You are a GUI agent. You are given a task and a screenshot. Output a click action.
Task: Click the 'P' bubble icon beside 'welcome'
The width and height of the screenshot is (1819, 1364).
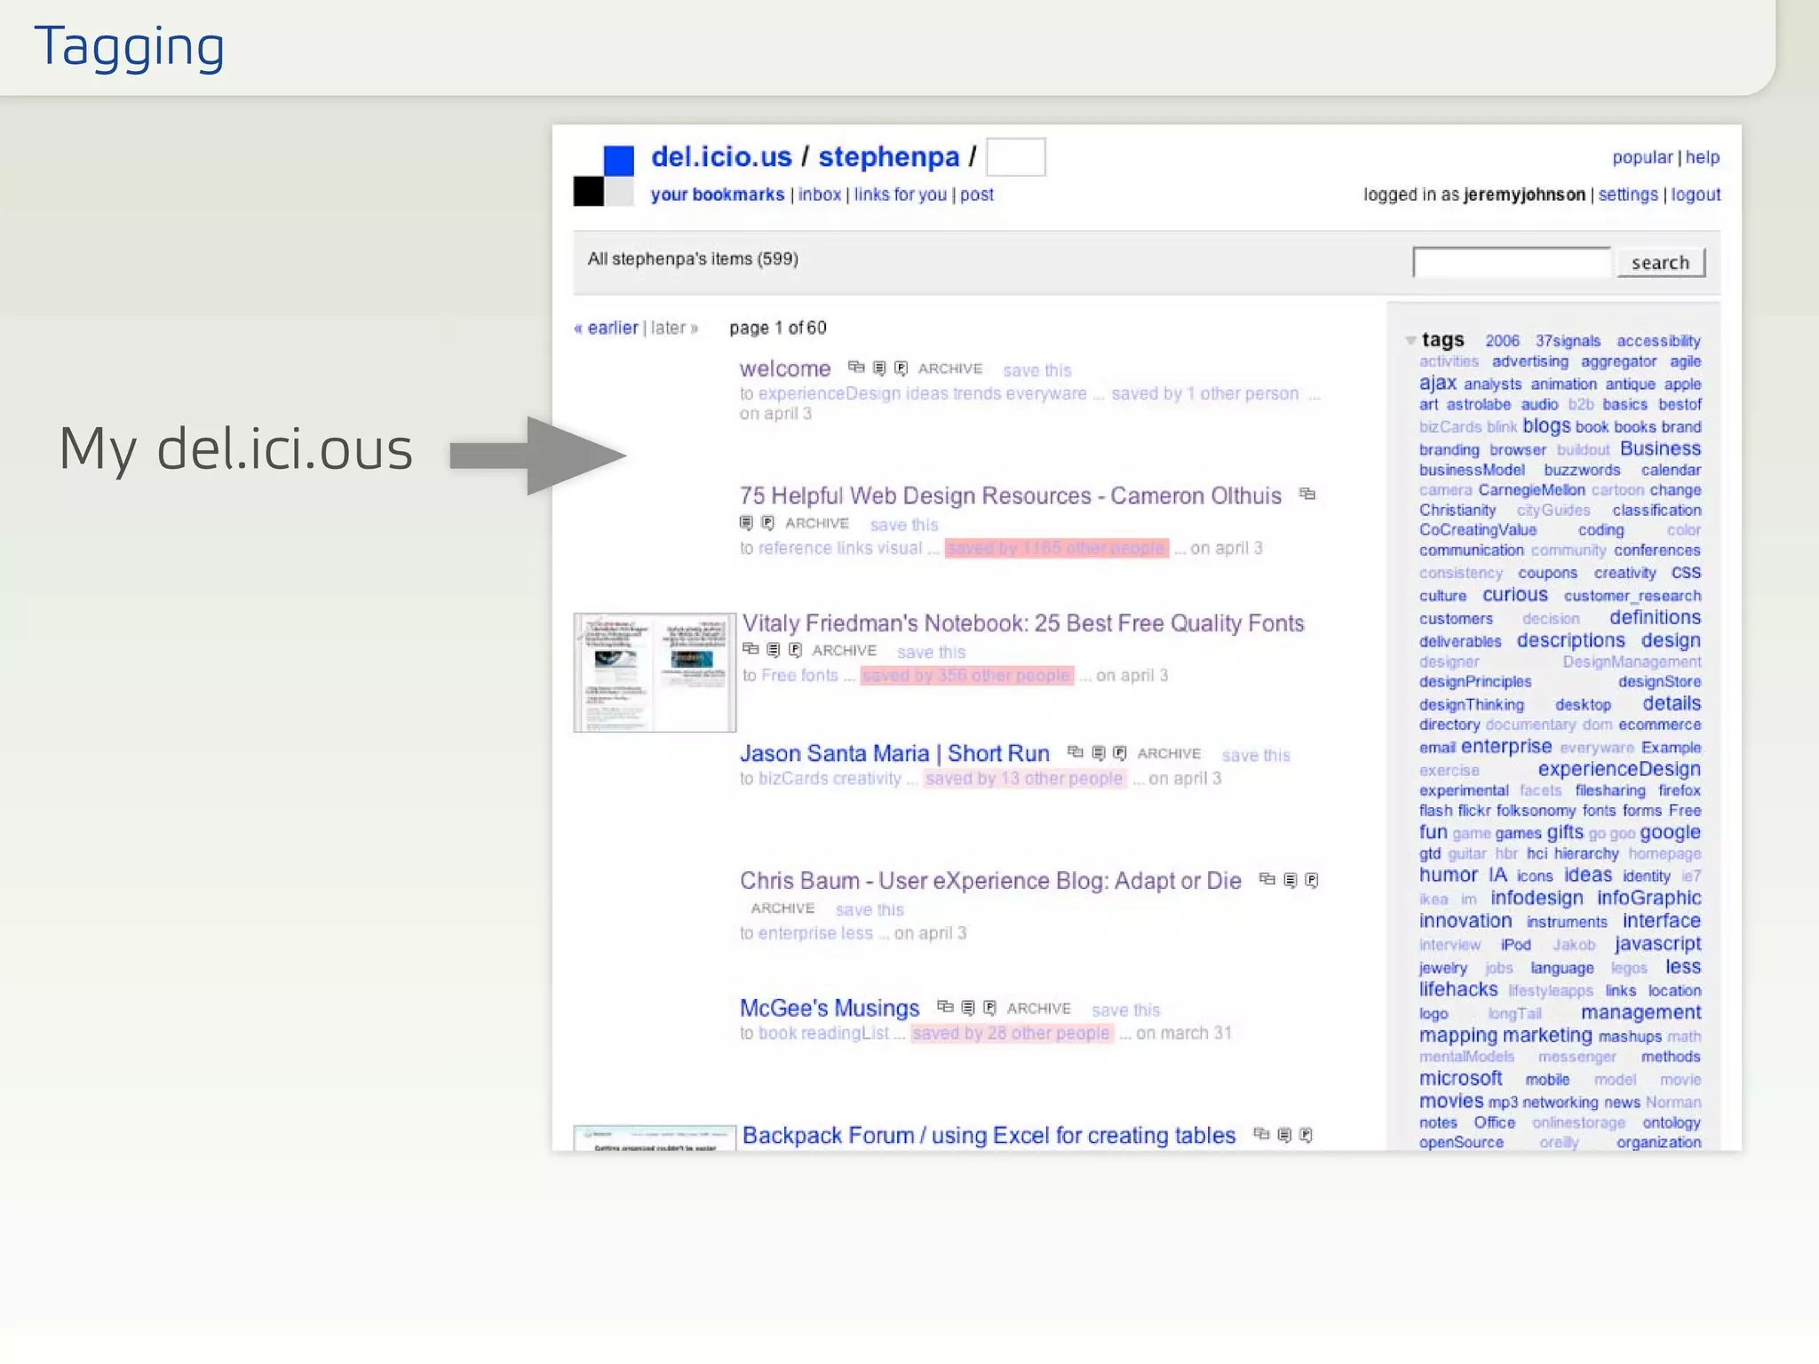901,368
